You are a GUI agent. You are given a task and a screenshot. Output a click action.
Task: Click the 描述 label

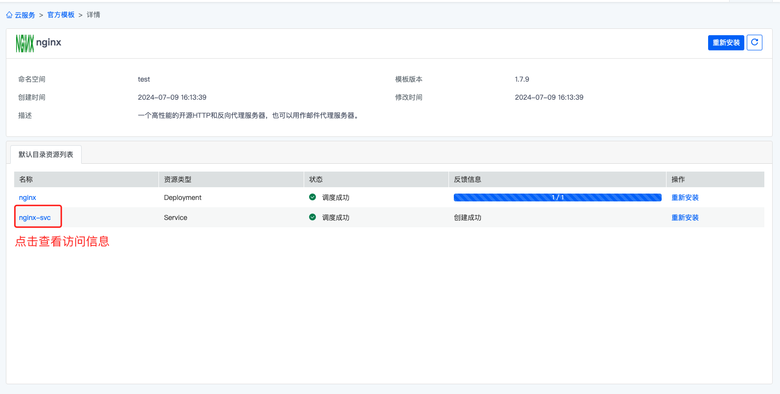(25, 115)
